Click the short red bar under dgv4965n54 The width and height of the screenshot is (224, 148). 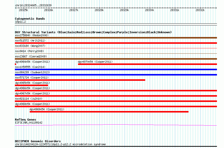[x=31, y=85]
